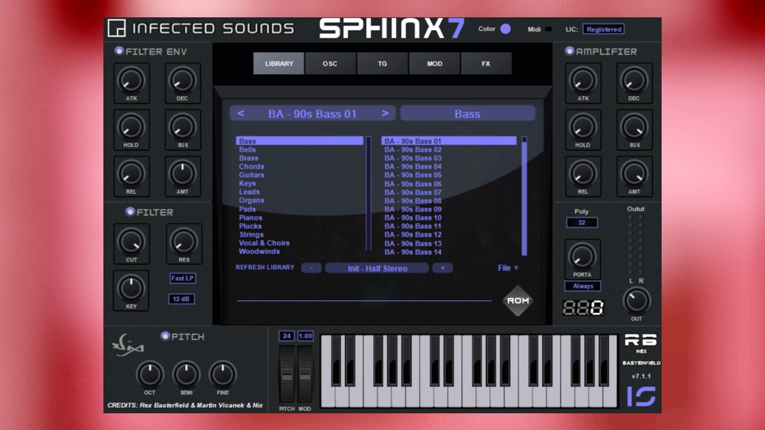
Task: Select the Leads category
Action: pyautogui.click(x=249, y=192)
